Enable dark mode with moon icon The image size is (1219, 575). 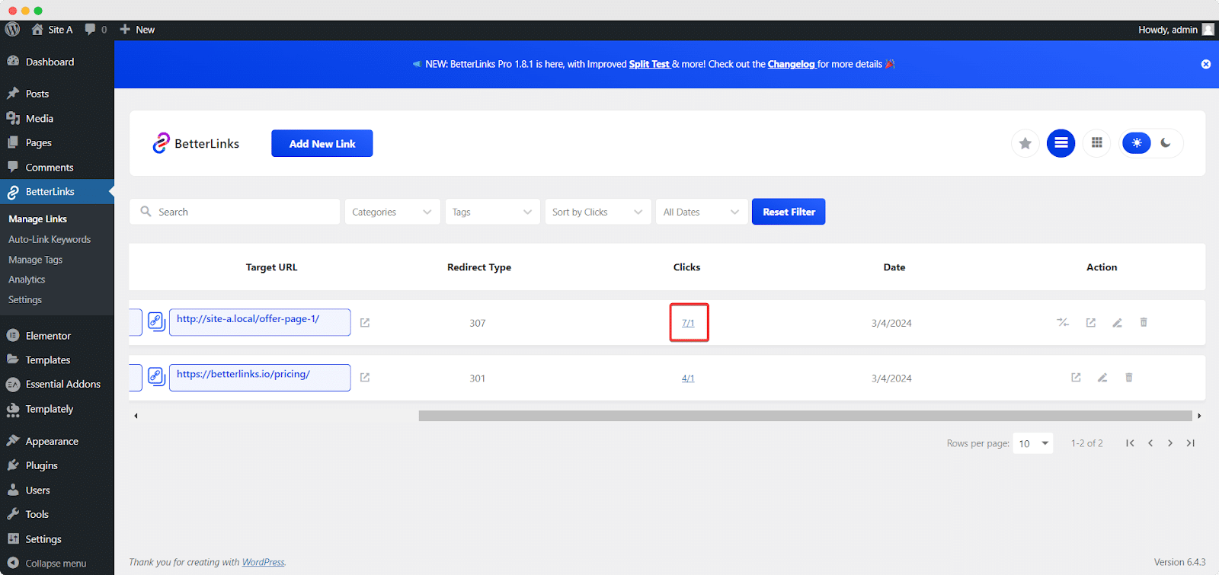[x=1166, y=143]
